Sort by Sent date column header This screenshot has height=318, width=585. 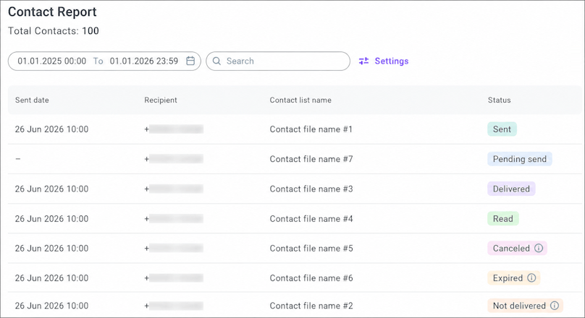click(32, 100)
